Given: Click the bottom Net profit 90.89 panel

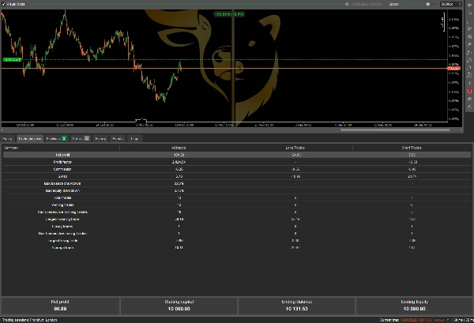Looking at the screenshot, I should [61, 306].
